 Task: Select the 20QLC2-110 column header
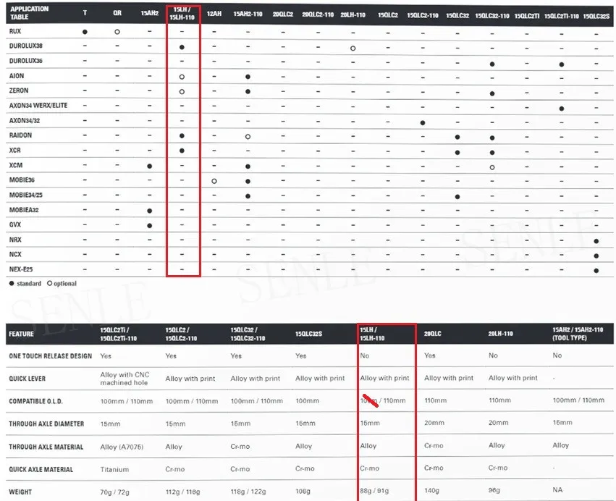click(x=318, y=14)
